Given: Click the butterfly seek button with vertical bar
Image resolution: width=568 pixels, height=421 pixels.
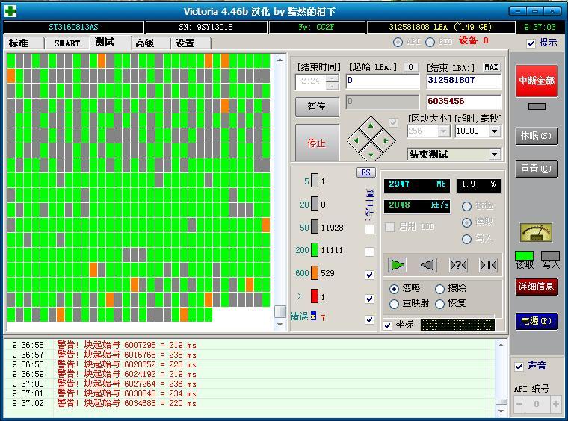Looking at the screenshot, I should coord(488,265).
